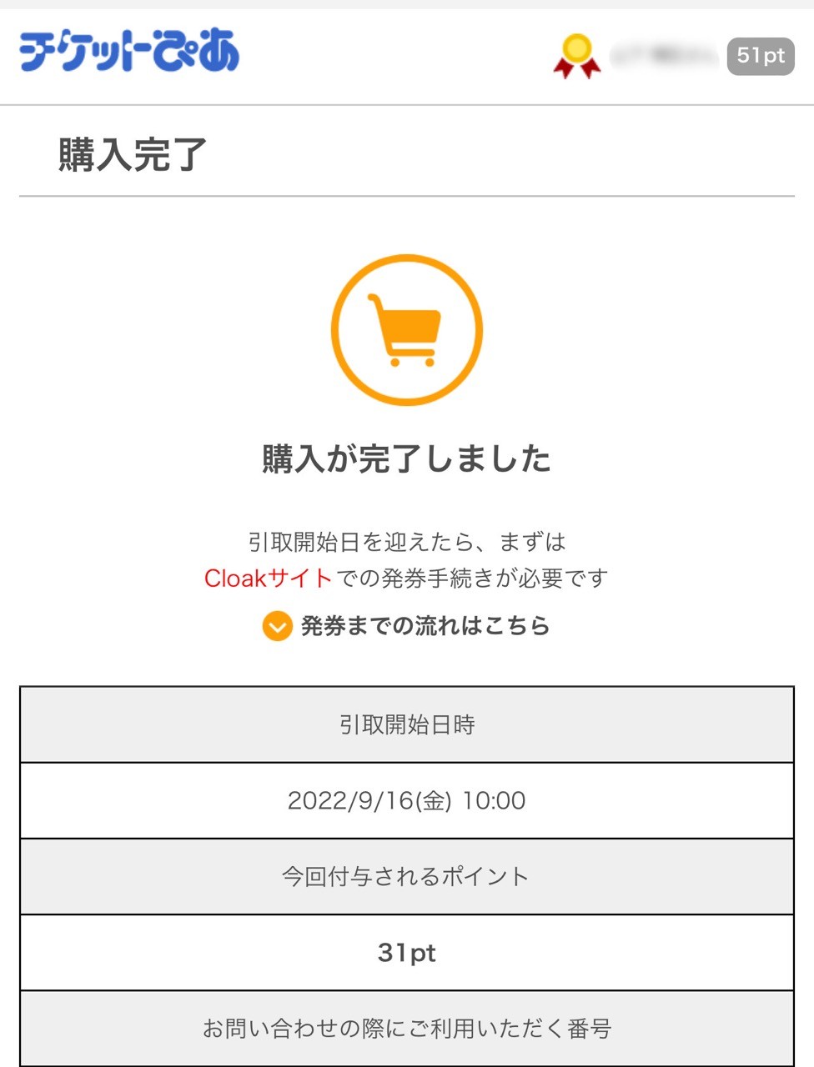The width and height of the screenshot is (814, 1067).
Task: Click the チケットぴあ logo
Action: (129, 51)
